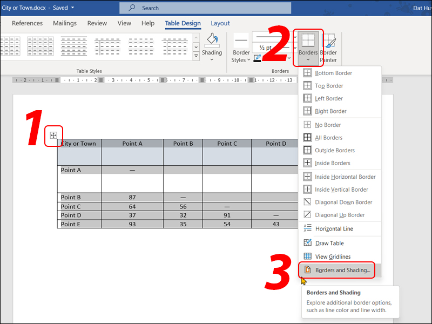The height and width of the screenshot is (324, 432).
Task: Toggle the No Border option
Action: pyautogui.click(x=328, y=125)
